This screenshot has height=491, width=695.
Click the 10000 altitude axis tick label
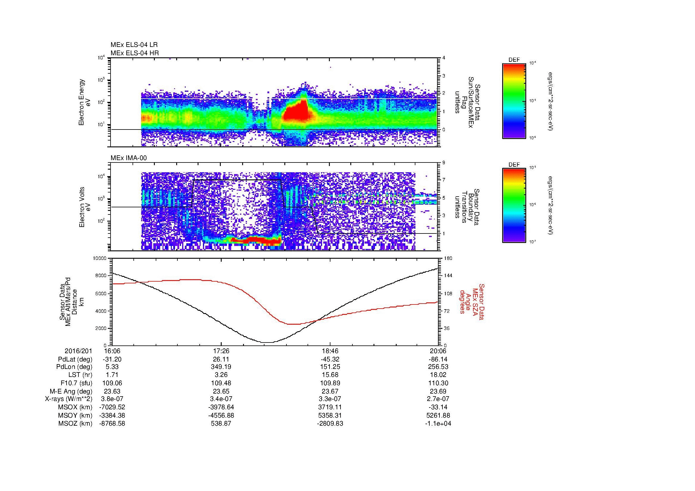99,258
